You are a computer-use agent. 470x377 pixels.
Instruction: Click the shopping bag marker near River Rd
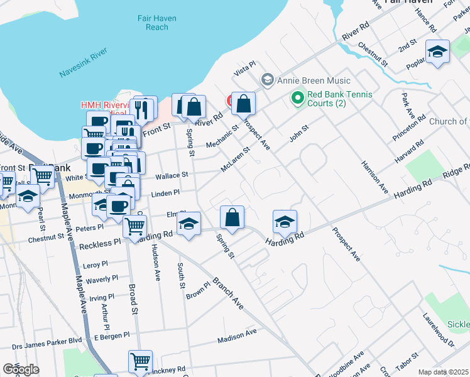point(194,107)
